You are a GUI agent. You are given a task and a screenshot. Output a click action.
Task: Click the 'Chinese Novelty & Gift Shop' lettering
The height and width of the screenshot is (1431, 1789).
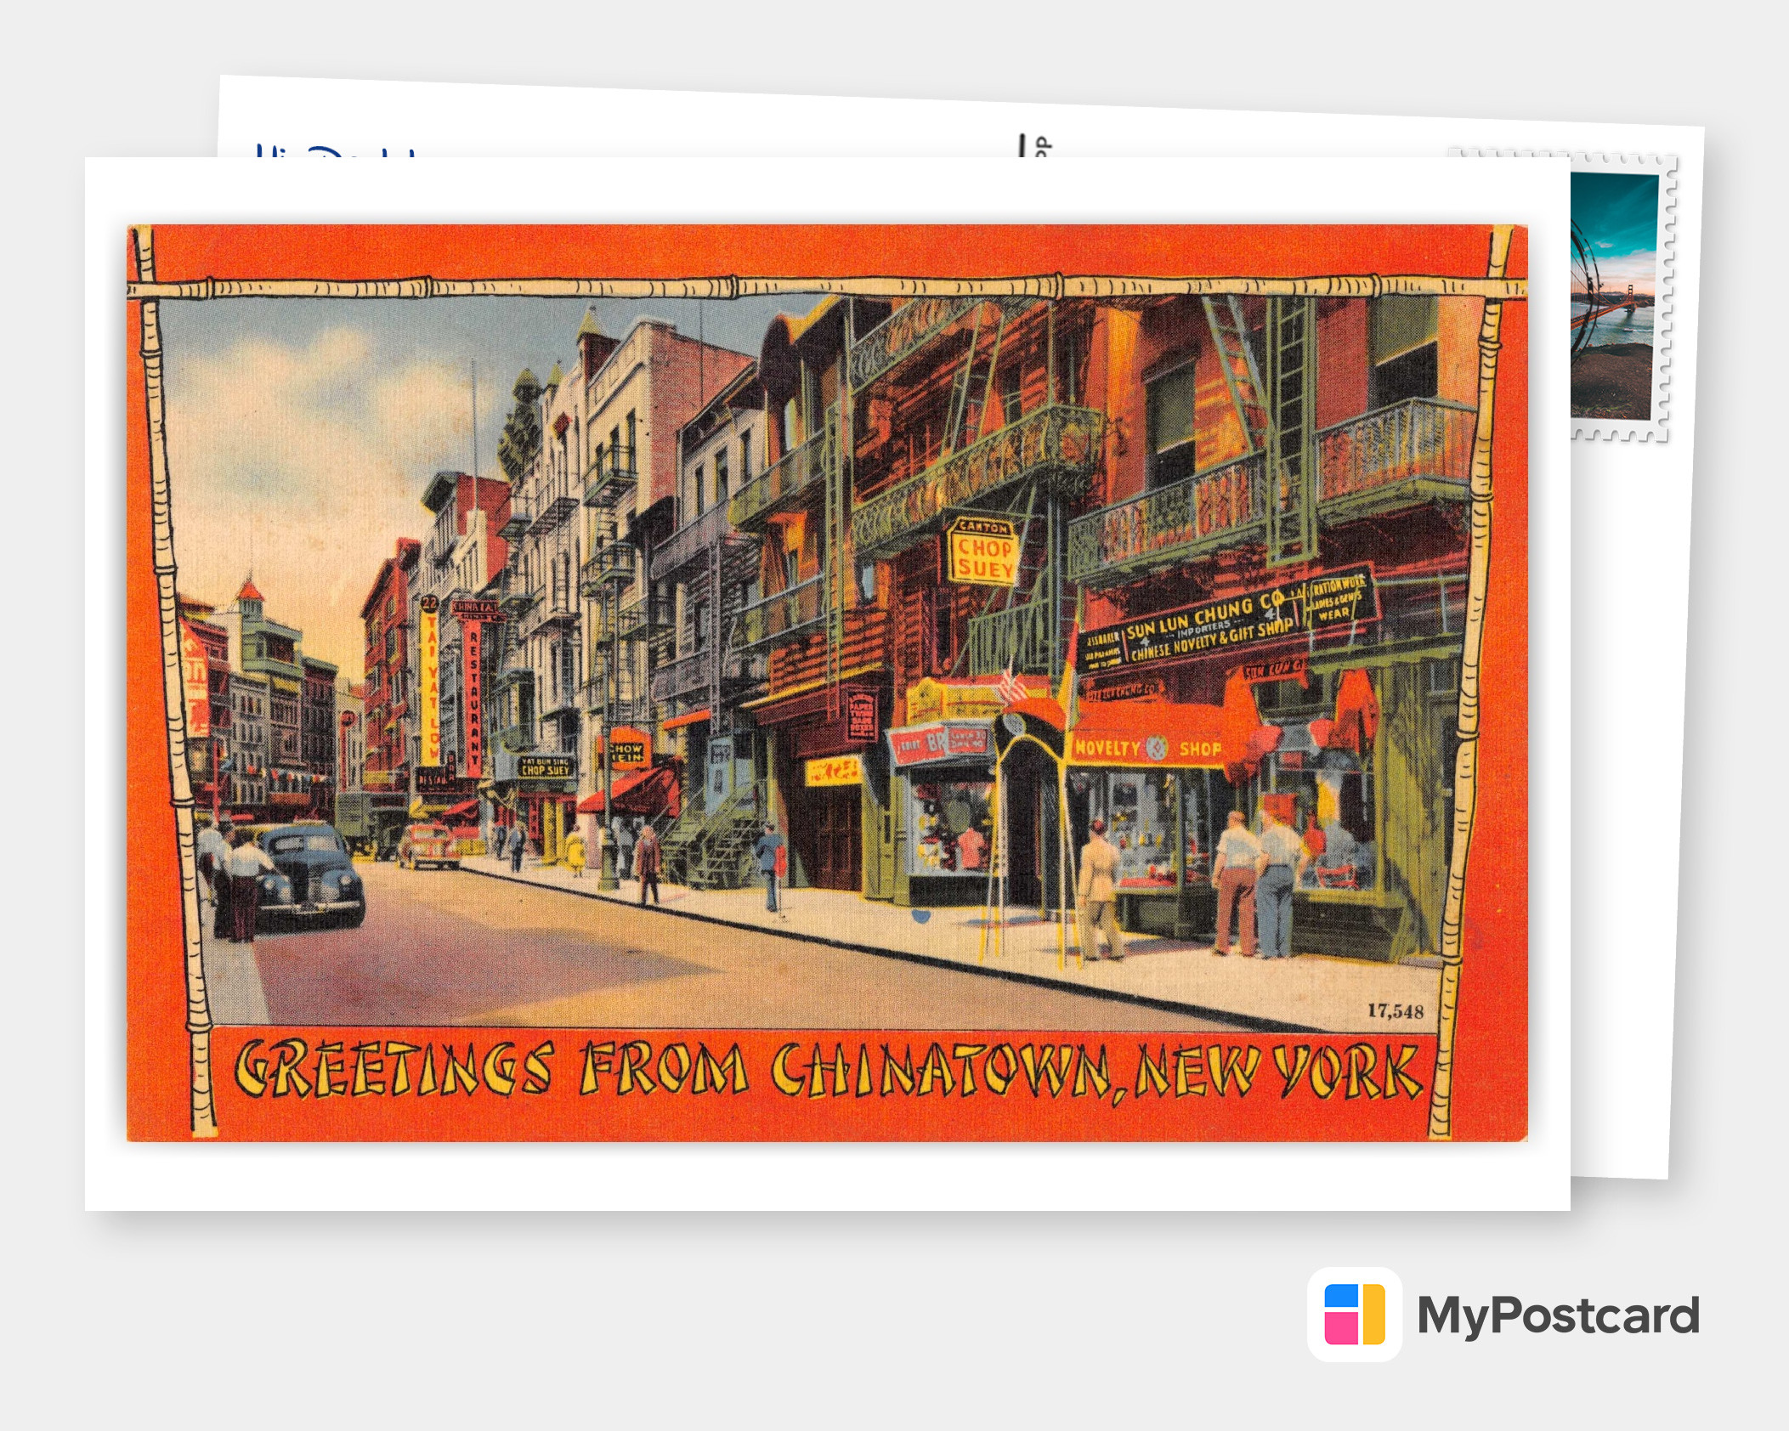[1212, 640]
